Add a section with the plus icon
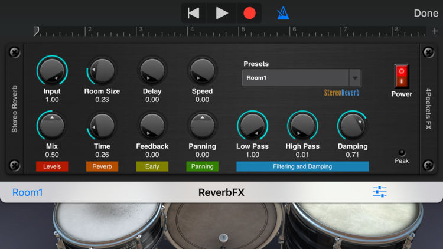443x249 pixels. [435, 31]
